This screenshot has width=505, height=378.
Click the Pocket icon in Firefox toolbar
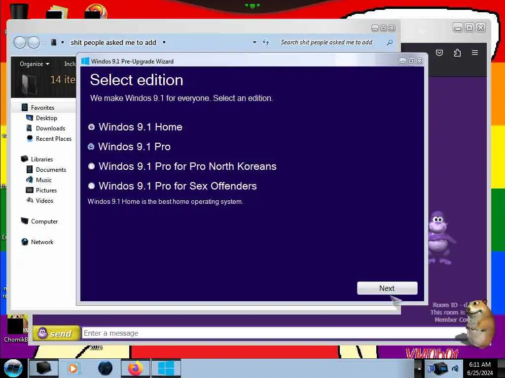pyautogui.click(x=439, y=53)
